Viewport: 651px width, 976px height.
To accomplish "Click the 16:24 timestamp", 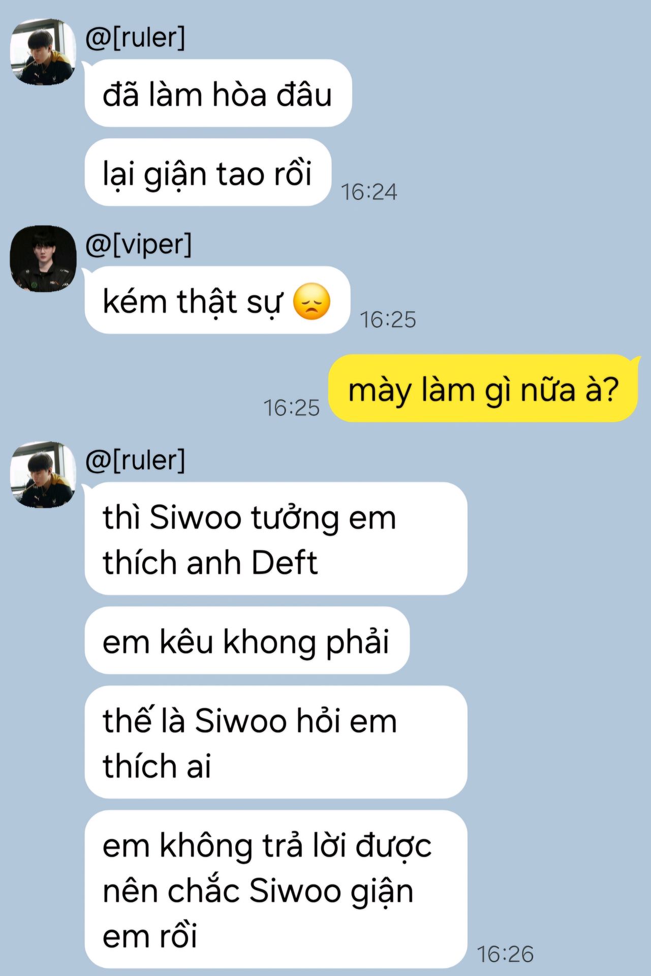I will (x=369, y=192).
